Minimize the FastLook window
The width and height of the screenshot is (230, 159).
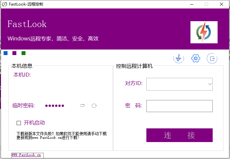192,4
